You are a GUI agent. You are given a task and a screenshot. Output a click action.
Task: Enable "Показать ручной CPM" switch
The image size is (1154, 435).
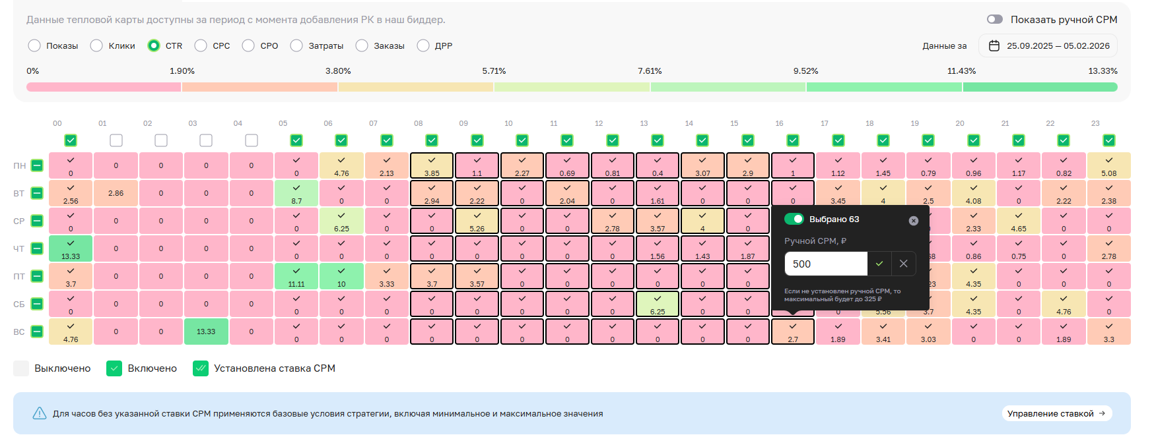(x=994, y=20)
